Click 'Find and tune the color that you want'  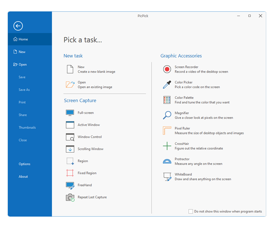click(x=202, y=102)
